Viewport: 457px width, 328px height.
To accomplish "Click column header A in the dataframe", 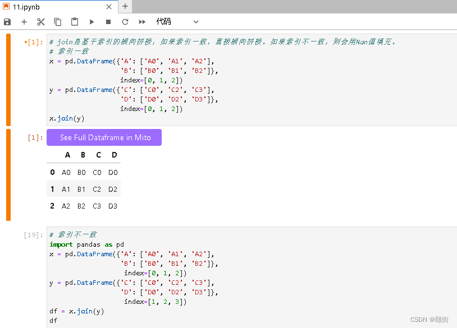I will click(x=67, y=155).
